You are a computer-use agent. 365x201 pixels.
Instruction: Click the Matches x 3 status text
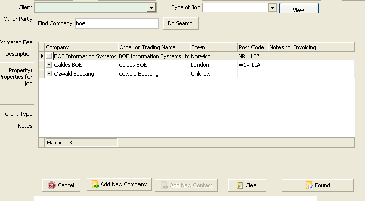(60, 143)
